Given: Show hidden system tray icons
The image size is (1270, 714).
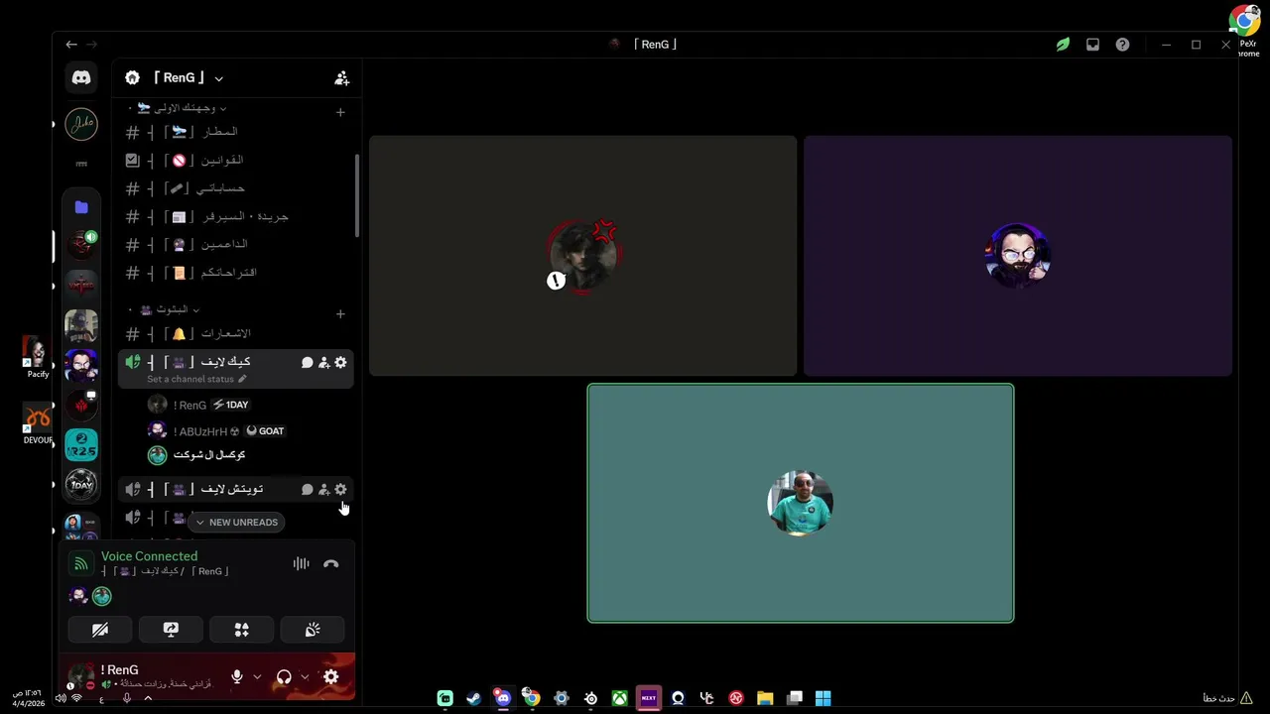Looking at the screenshot, I should [x=148, y=698].
